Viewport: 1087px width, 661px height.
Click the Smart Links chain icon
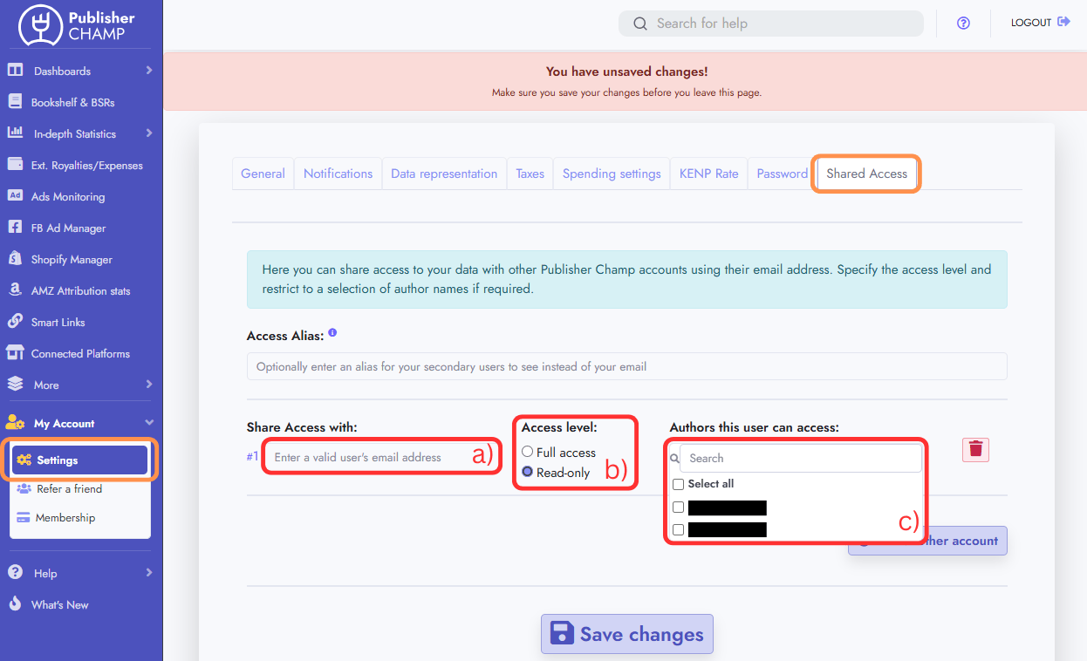tap(15, 321)
